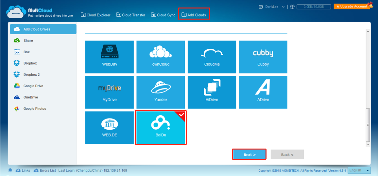Click the scrollbar up arrow
378x176 pixels.
368,31
